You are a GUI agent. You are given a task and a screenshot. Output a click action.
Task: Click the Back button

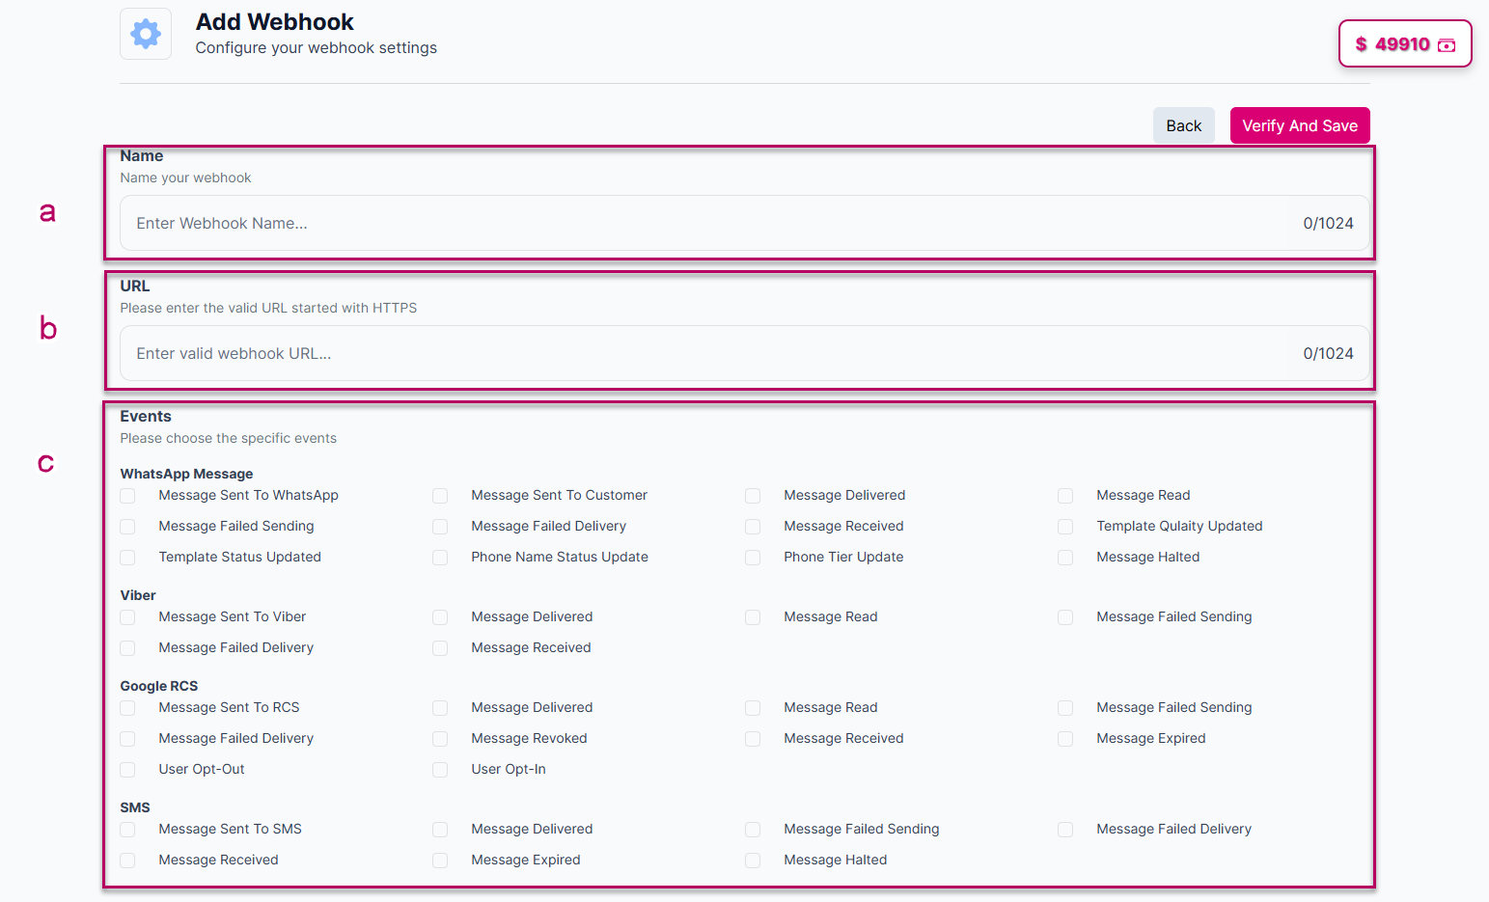click(1183, 125)
